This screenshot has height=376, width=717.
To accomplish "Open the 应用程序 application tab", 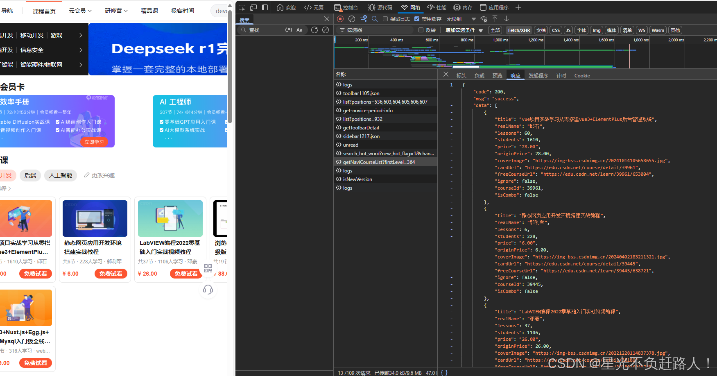I will pos(494,7).
